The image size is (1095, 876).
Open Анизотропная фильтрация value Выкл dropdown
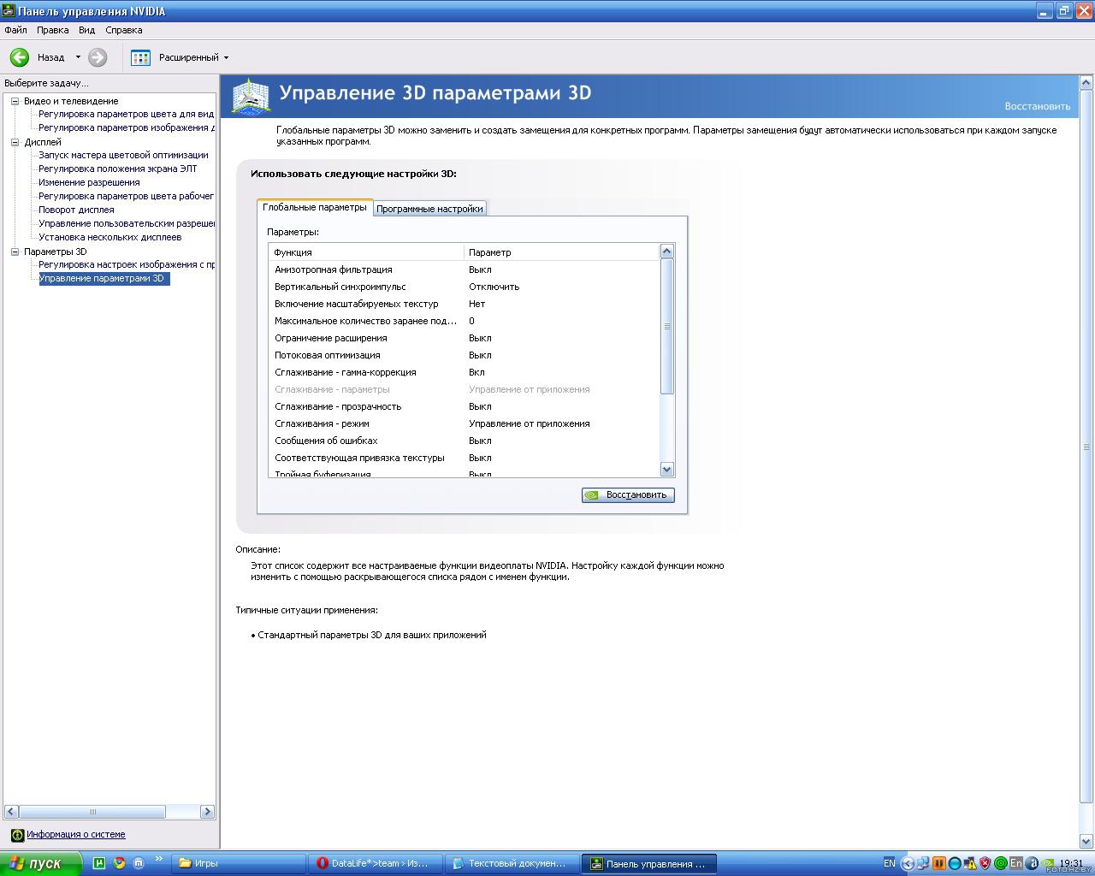(480, 269)
